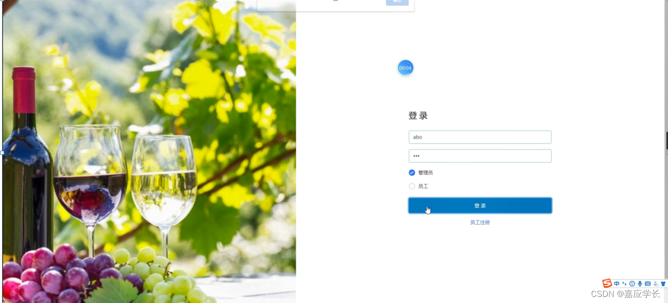Click the wine glasses background image
Image resolution: width=668 pixels, height=303 pixels.
point(149,152)
